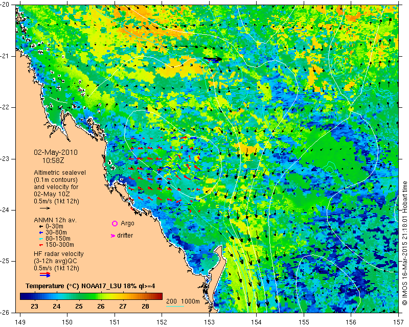Click the "Argo" legend label
Screen dimensions: 409x327
pyautogui.click(x=127, y=223)
